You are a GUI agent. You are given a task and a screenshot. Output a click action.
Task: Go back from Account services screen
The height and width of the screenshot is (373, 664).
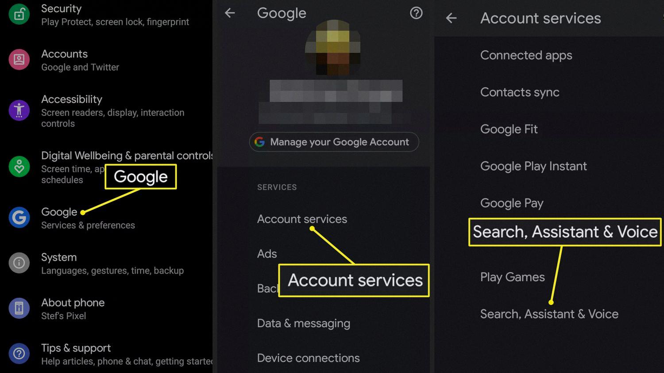coord(451,18)
